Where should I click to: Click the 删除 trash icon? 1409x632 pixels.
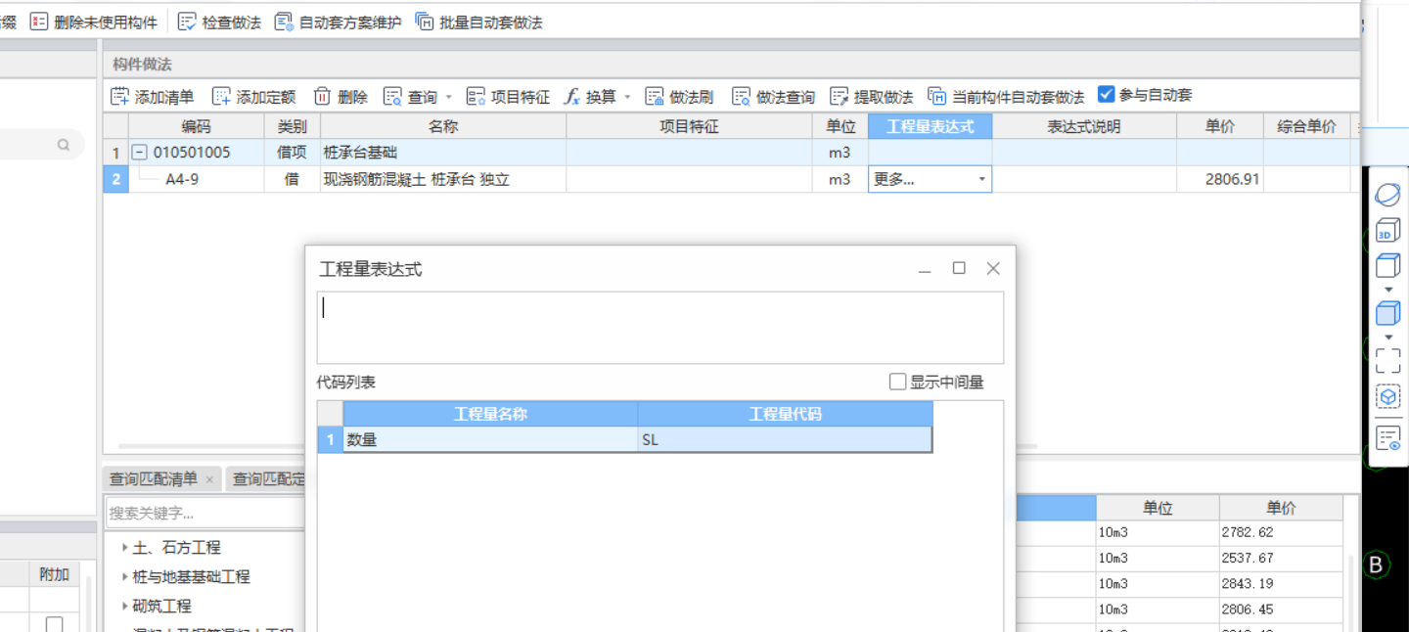pyautogui.click(x=323, y=95)
